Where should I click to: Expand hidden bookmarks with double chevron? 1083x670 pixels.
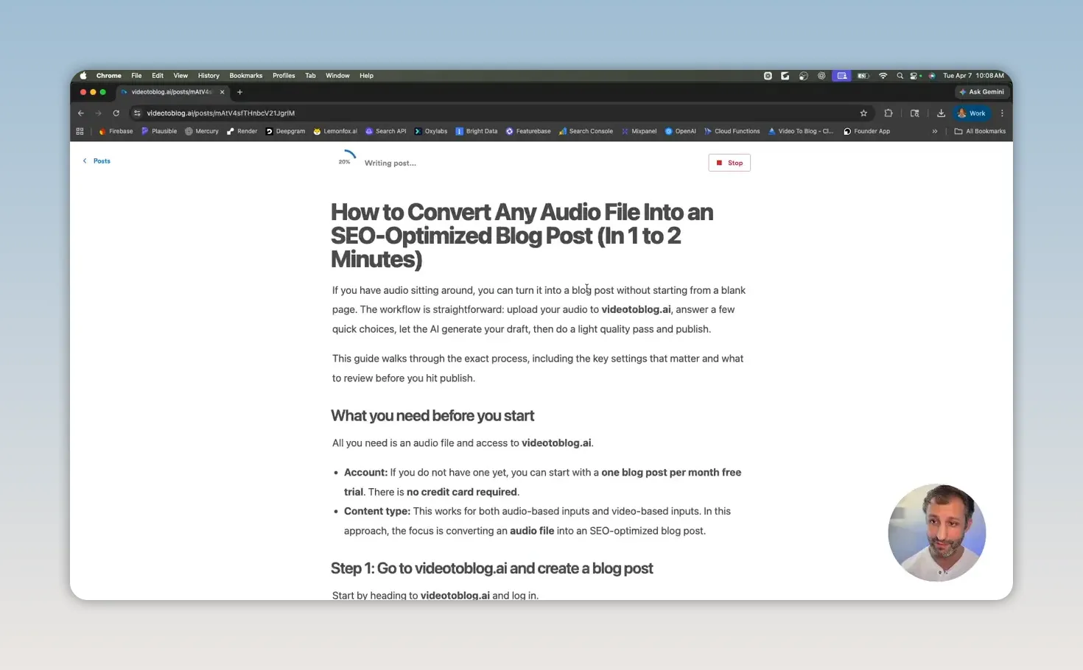(x=935, y=131)
